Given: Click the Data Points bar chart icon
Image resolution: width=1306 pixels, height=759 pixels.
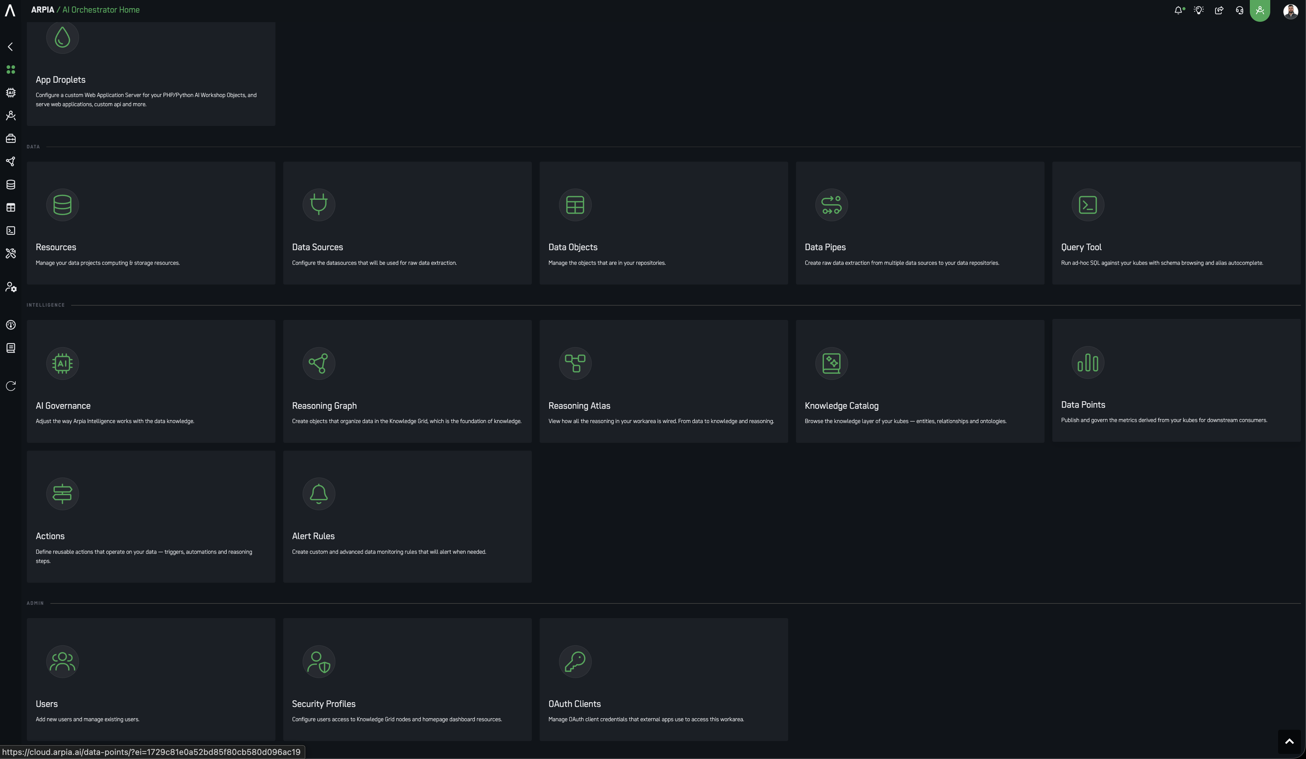Looking at the screenshot, I should [1088, 362].
